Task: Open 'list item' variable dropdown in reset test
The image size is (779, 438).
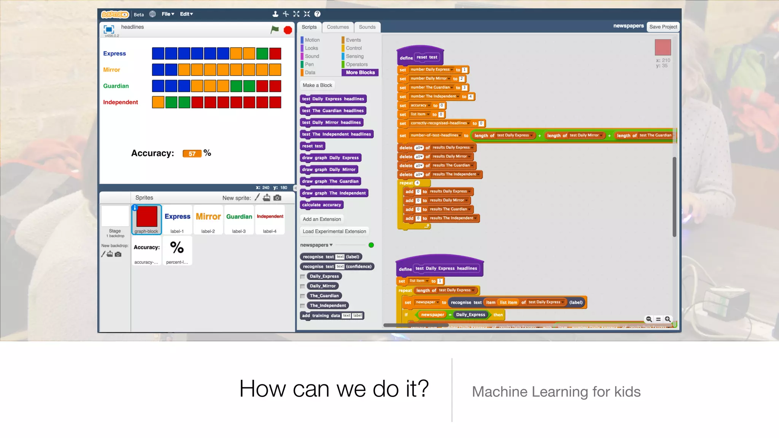Action: tap(428, 114)
